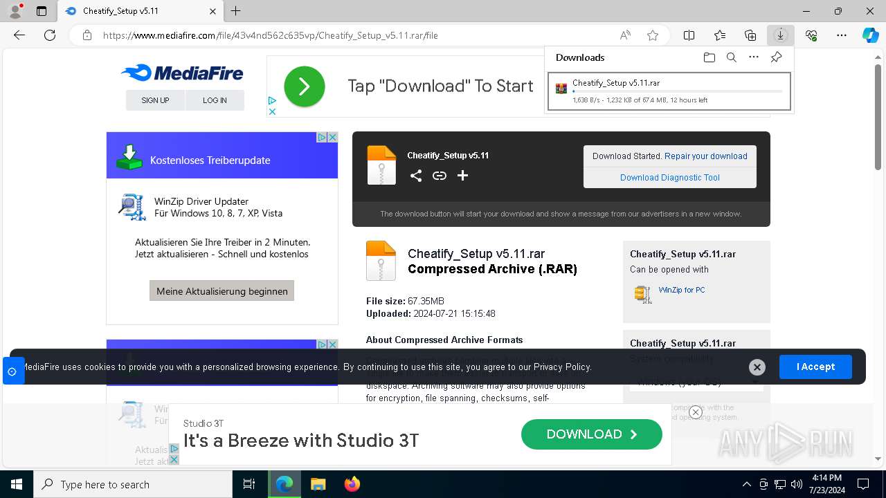The height and width of the screenshot is (498, 886).
Task: Dismiss the cookie notice X button
Action: [757, 367]
